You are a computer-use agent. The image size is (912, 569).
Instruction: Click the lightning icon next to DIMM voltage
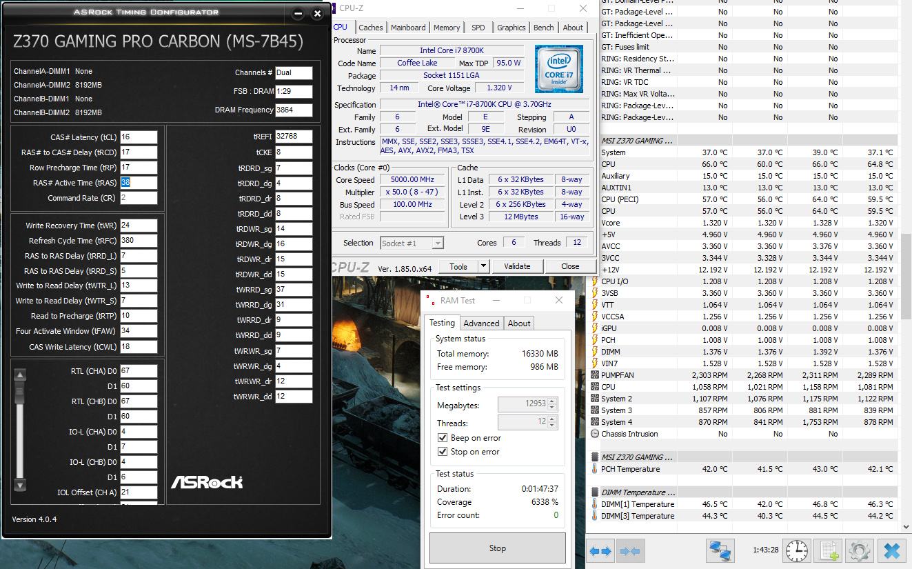pos(595,352)
